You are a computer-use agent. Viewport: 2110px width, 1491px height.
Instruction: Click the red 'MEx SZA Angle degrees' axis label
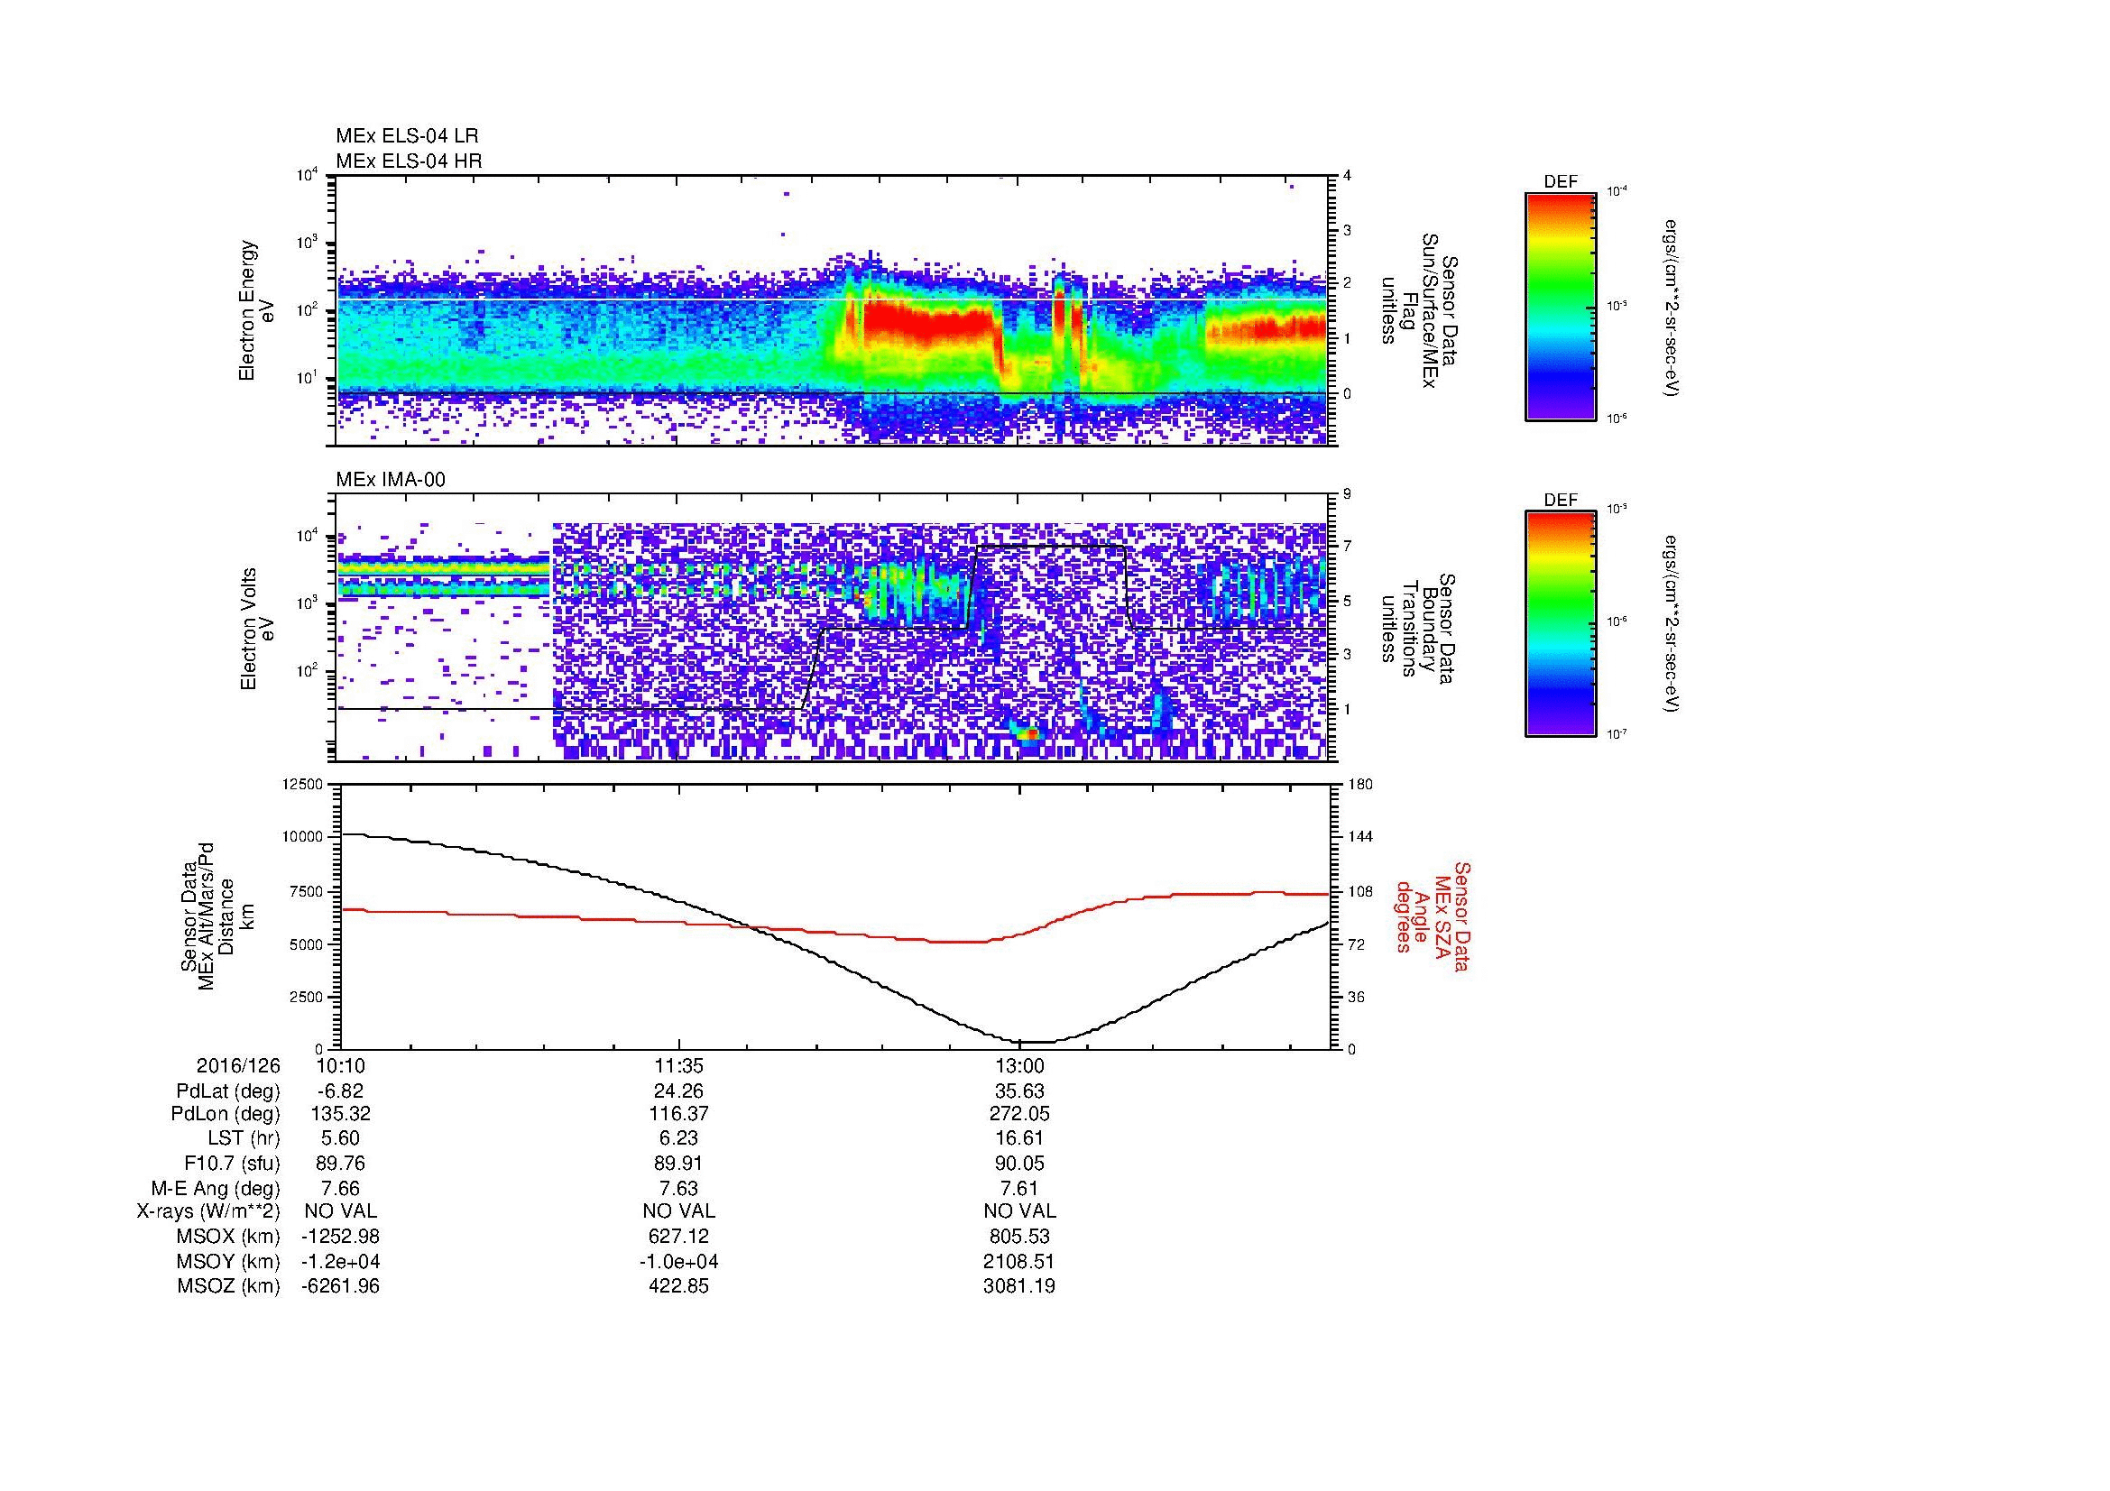[1432, 916]
